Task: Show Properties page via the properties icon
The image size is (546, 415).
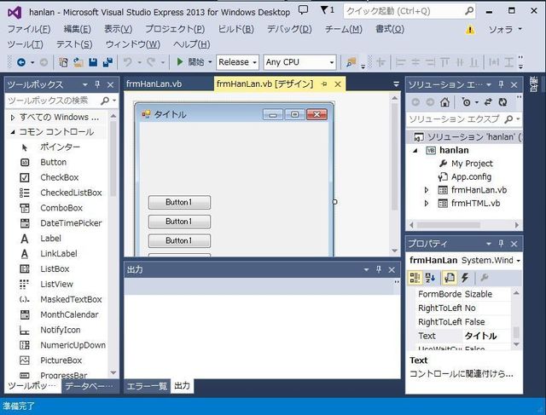Action: [x=449, y=278]
